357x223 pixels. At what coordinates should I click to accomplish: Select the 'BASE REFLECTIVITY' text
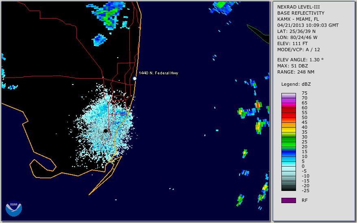(301, 13)
